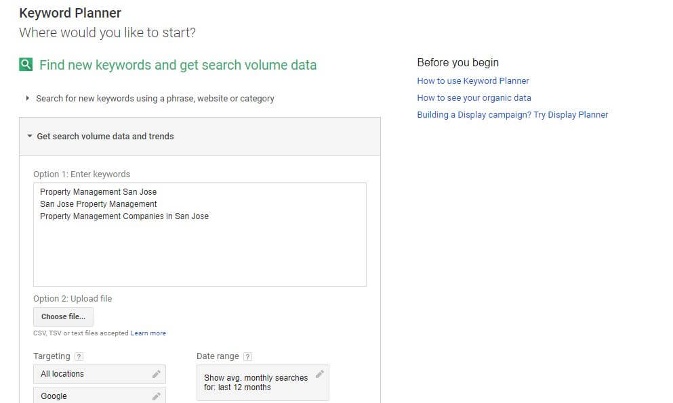Viewport: 673px width, 403px height.
Task: Click Where would you like to start? text
Action: click(x=107, y=32)
